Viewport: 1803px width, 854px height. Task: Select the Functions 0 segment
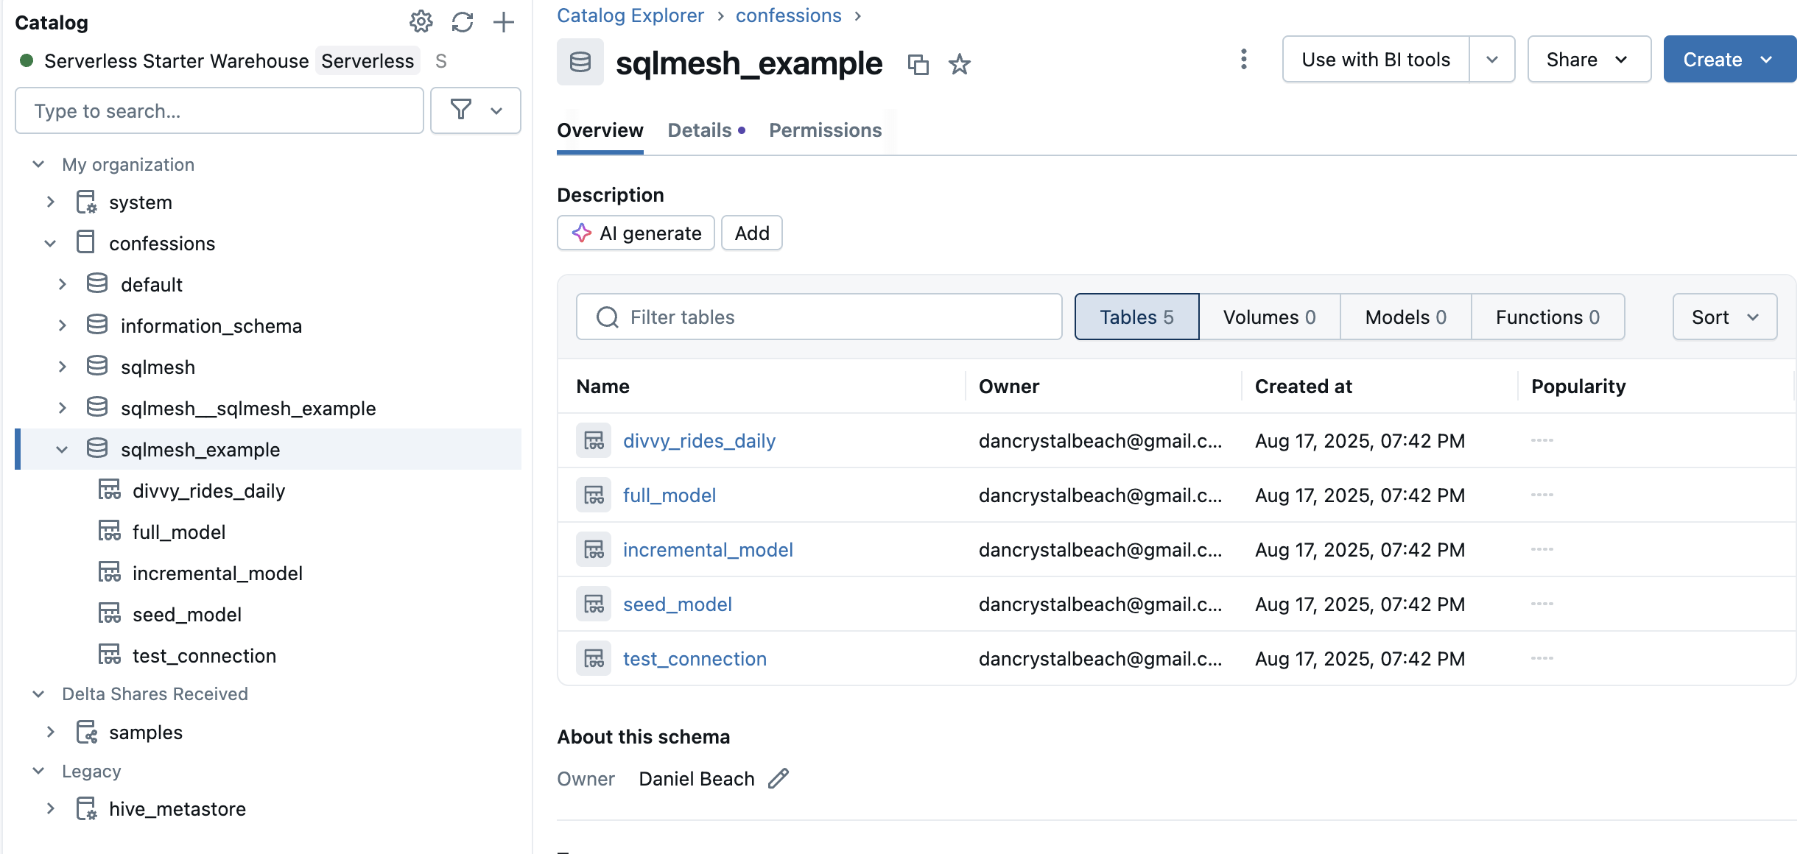click(1547, 317)
